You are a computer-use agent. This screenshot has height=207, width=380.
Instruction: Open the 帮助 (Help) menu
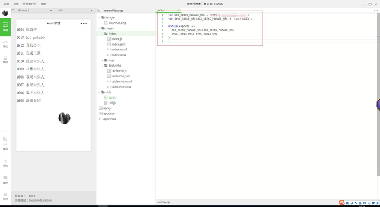(x=43, y=4)
